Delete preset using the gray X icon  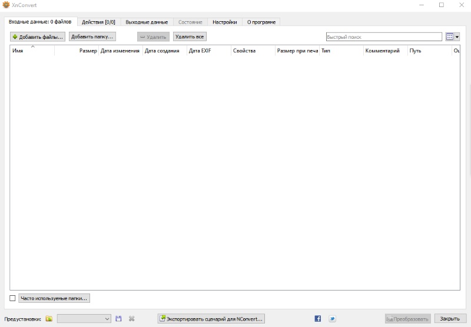[x=131, y=319]
